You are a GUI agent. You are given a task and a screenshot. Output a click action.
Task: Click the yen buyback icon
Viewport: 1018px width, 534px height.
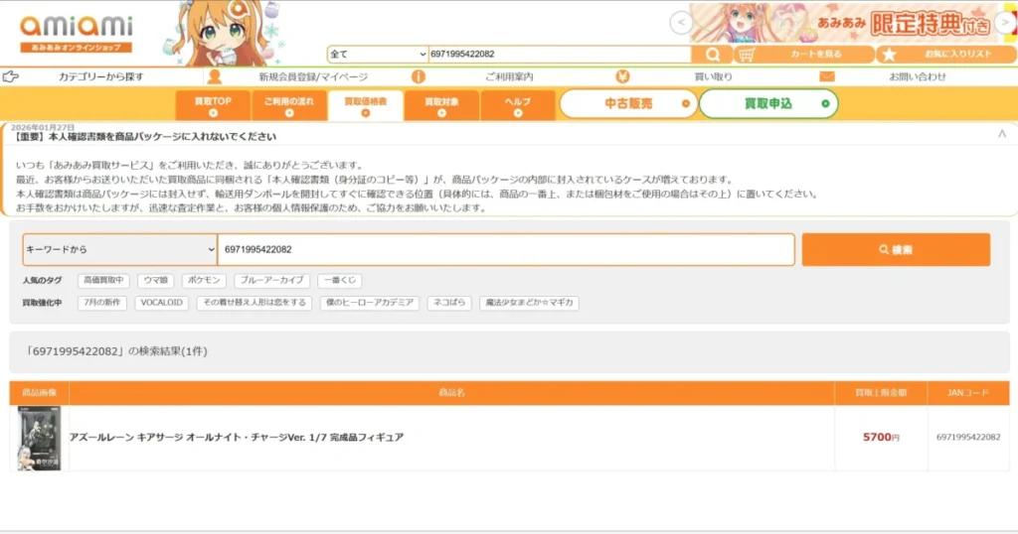click(x=622, y=76)
